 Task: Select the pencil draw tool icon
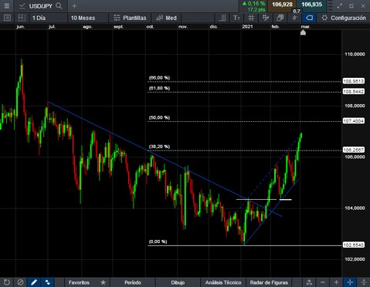[34, 282]
